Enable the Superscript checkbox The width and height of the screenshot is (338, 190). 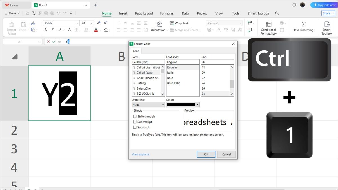(x=135, y=122)
